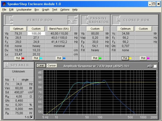Open the Edit menu

pos(11,10)
